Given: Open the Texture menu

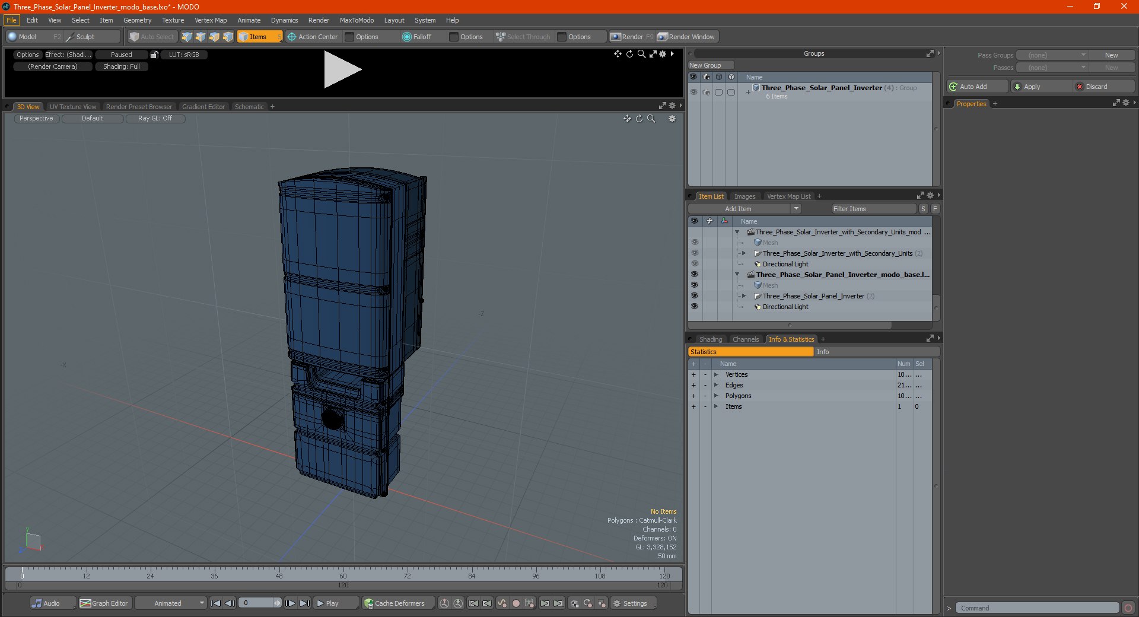Looking at the screenshot, I should point(173,20).
